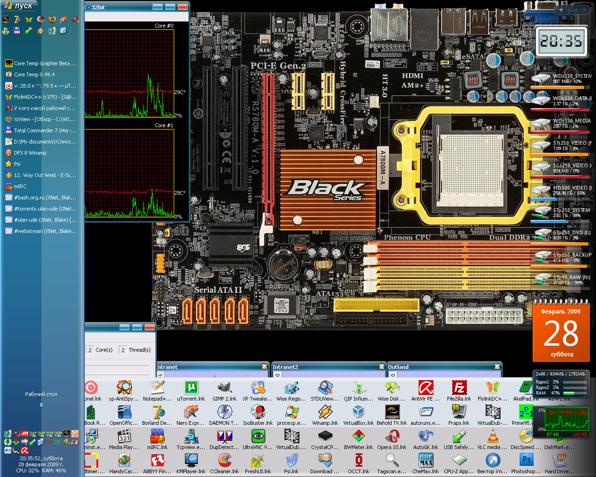Open CCleaner shortcut icon

[224, 460]
